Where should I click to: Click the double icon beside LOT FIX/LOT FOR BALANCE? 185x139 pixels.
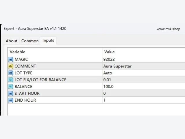tap(11, 80)
